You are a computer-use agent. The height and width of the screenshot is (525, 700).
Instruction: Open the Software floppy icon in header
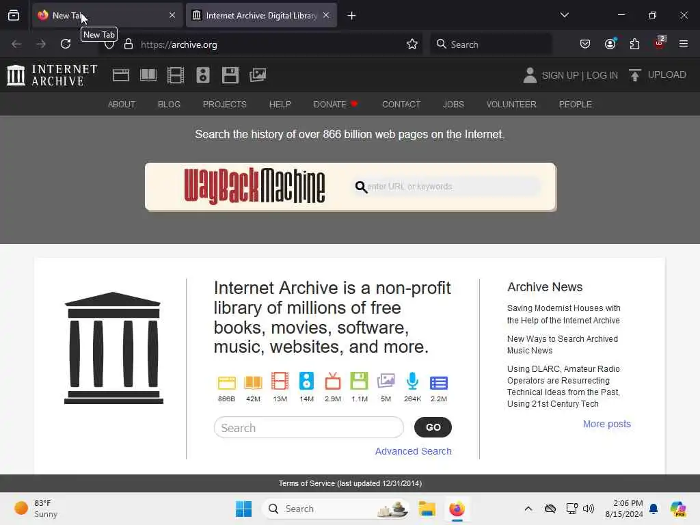point(230,75)
